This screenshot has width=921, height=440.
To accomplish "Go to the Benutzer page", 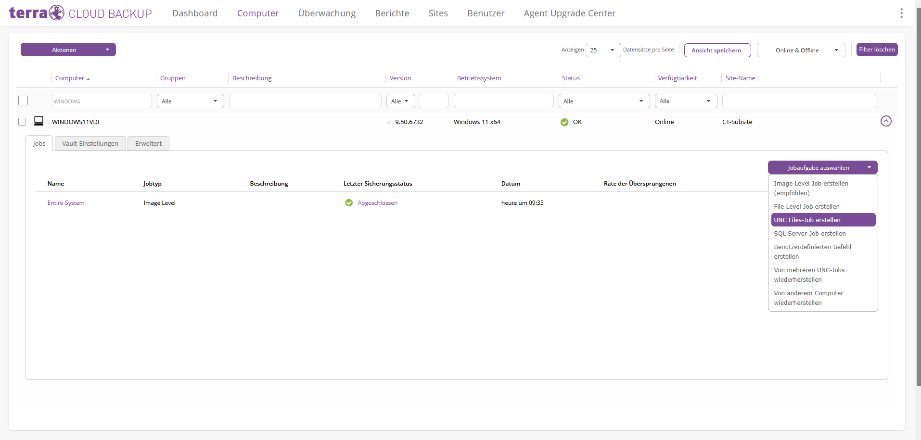I will click(486, 13).
